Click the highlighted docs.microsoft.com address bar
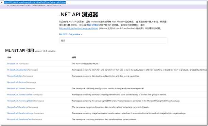 pyautogui.click(x=35, y=2)
